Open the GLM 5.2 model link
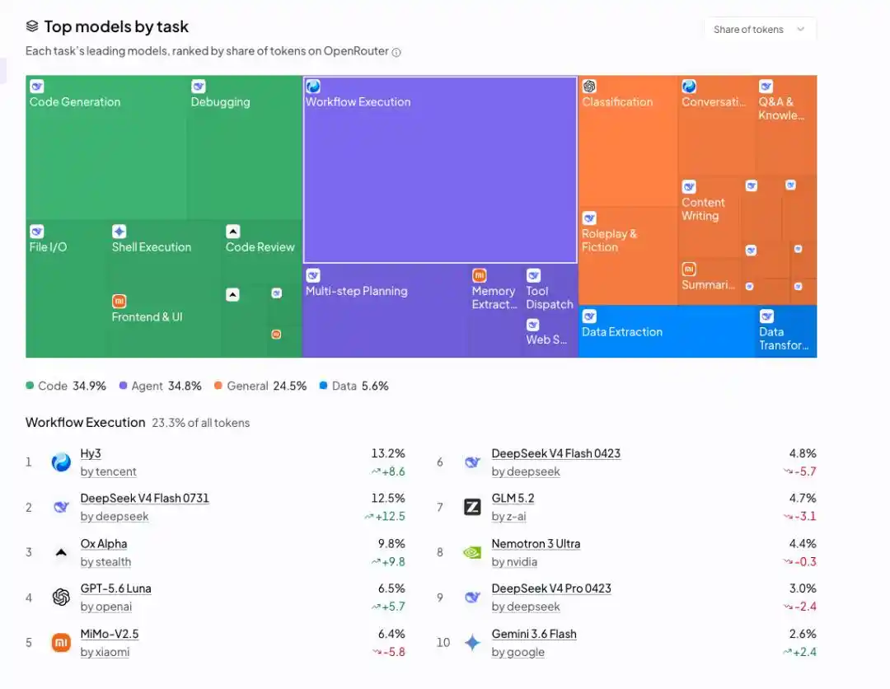This screenshot has height=689, width=890. click(x=513, y=499)
